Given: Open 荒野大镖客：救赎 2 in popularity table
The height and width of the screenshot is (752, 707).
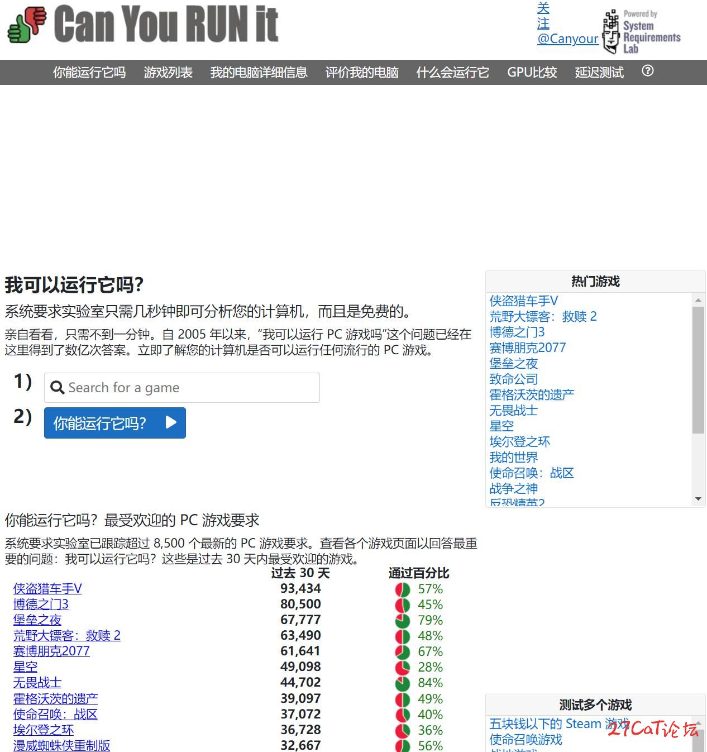Looking at the screenshot, I should click(x=67, y=635).
